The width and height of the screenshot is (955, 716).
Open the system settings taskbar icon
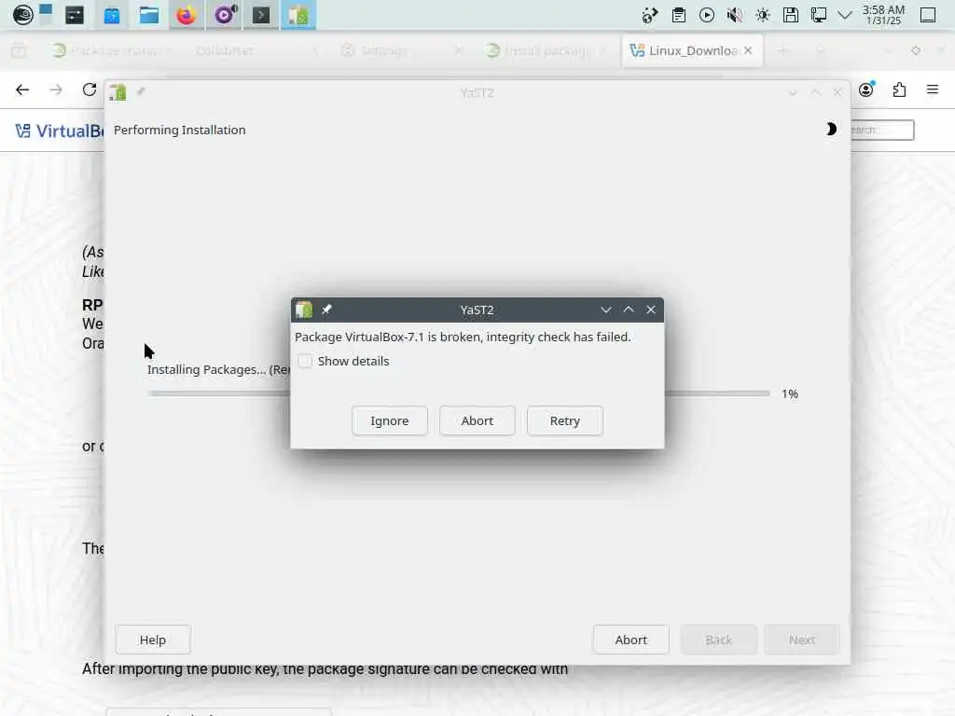click(75, 15)
